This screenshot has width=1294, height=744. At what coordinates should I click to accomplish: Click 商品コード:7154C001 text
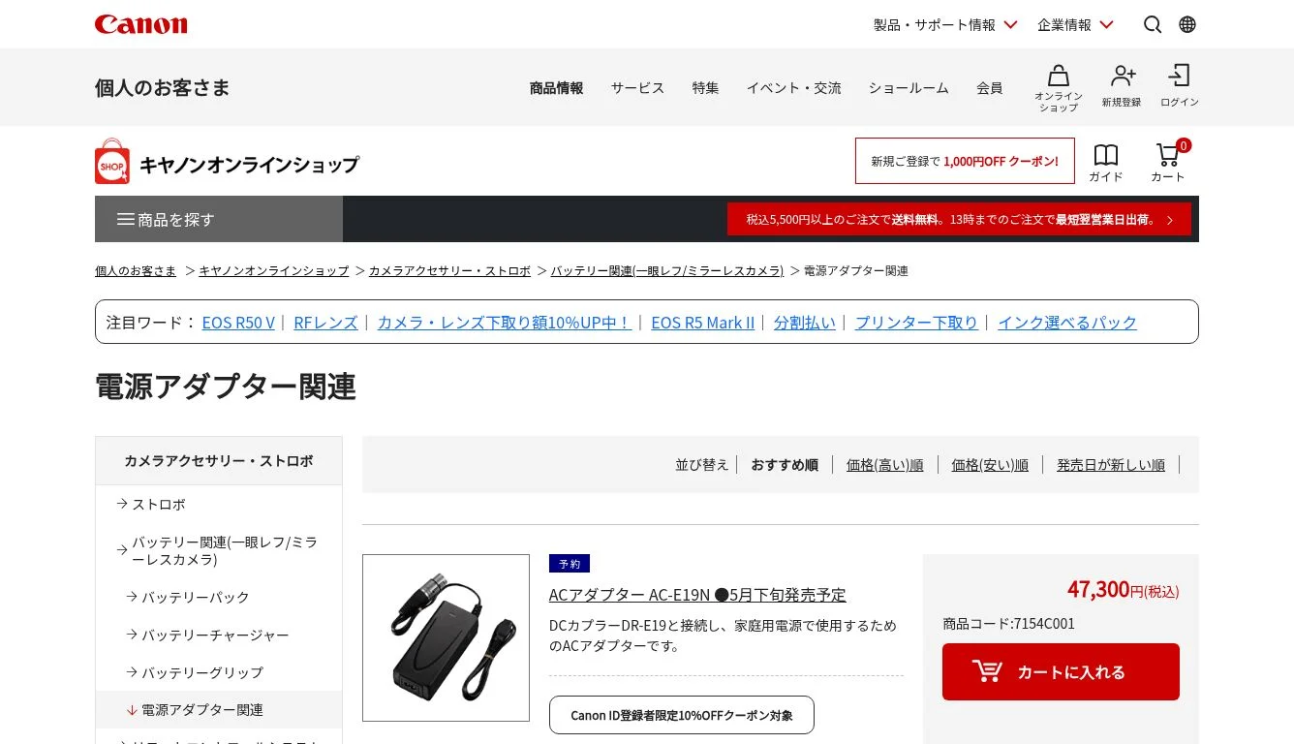tap(1008, 624)
